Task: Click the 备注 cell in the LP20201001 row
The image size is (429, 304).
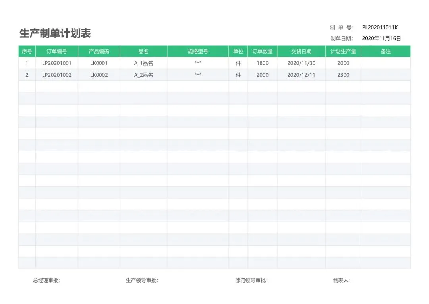Action: (x=386, y=63)
